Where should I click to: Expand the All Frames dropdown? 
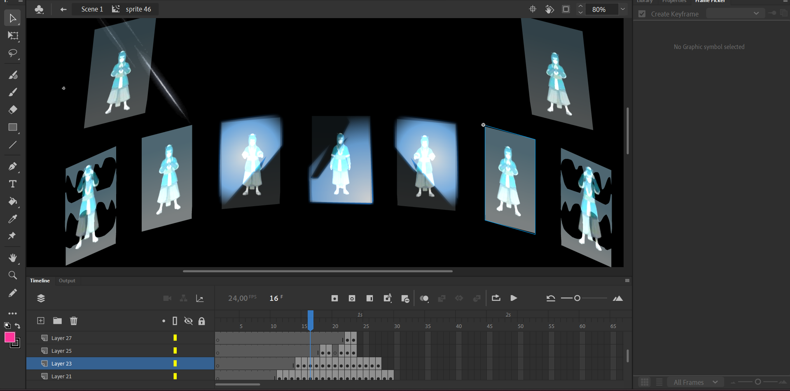click(695, 382)
